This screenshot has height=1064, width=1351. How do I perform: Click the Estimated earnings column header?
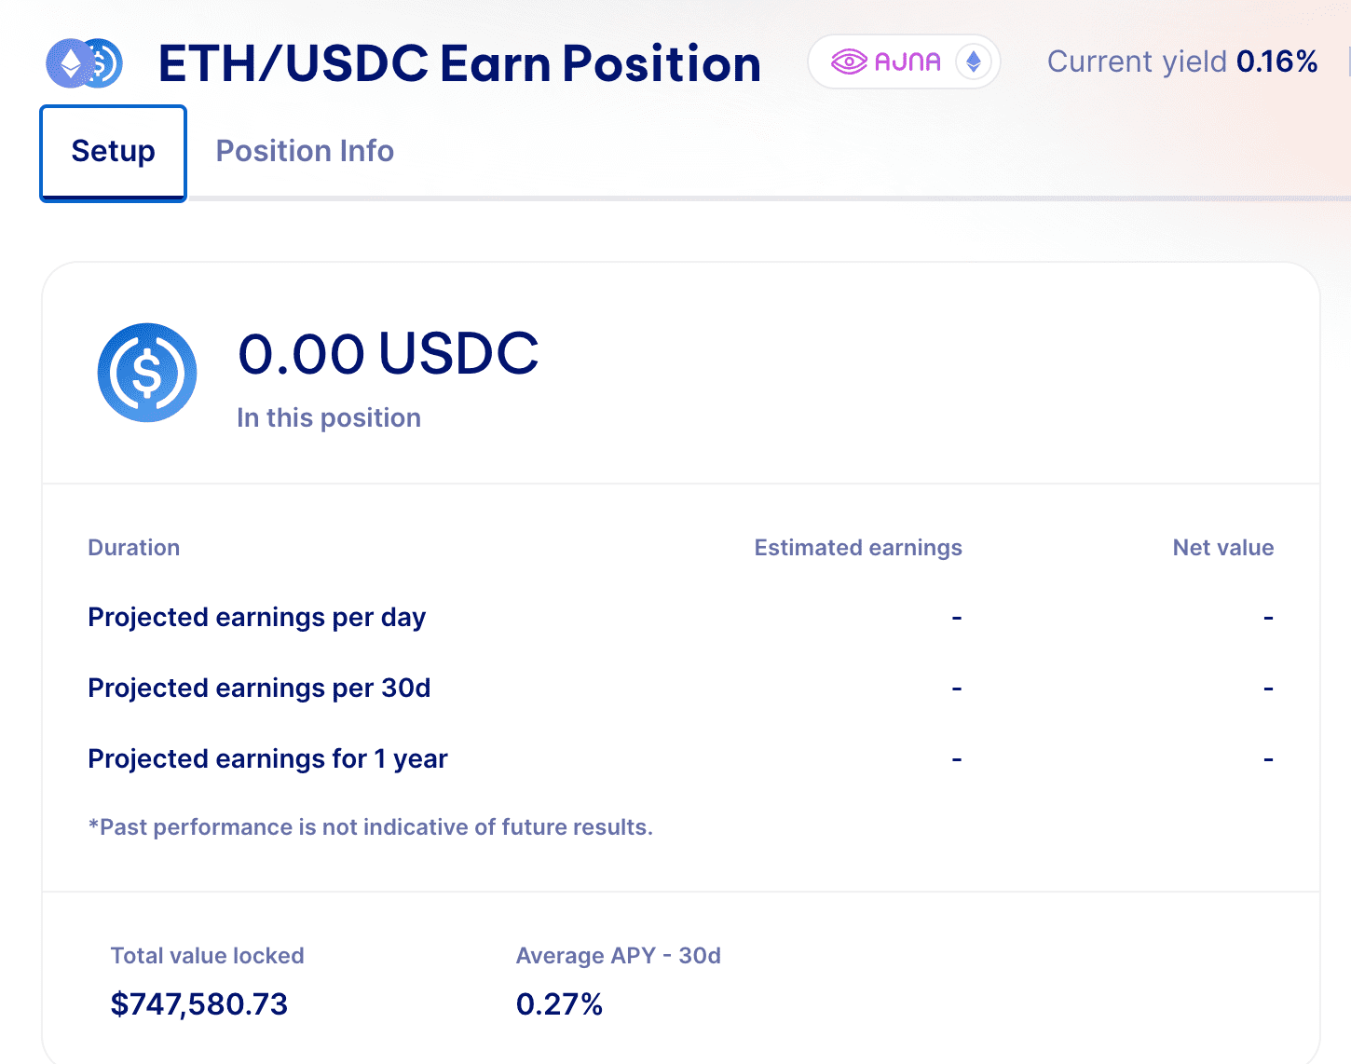857,548
